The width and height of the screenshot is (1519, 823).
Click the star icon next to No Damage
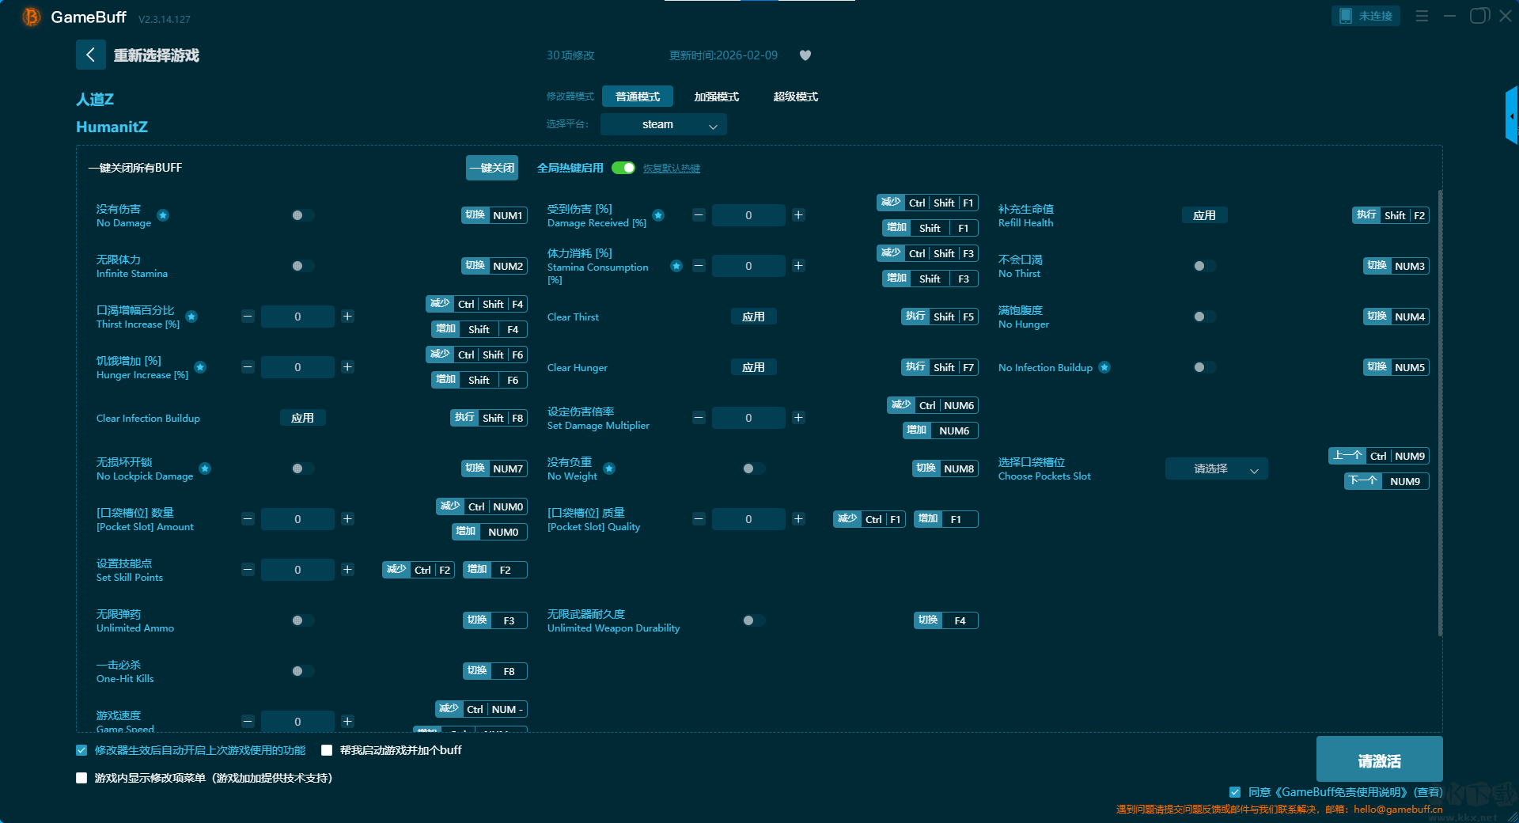[x=163, y=215]
